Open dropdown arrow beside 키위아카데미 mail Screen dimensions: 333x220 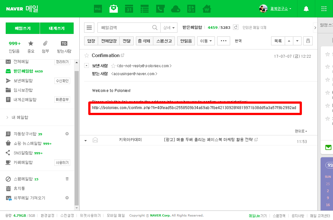click(86, 140)
